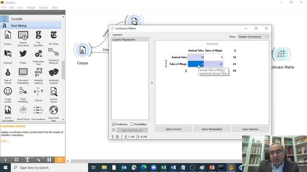Open the Widget menu
The width and height of the screenshot is (307, 172).
[x=31, y=8]
